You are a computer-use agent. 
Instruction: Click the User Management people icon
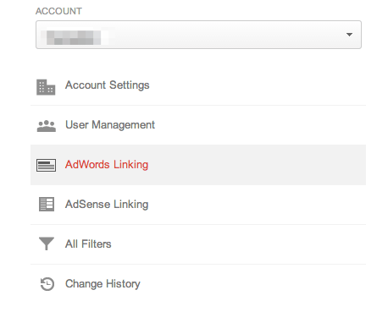tap(47, 126)
